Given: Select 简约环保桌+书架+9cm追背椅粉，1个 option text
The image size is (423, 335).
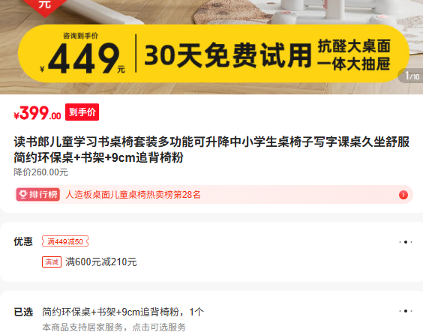Looking at the screenshot, I should pos(123,312).
